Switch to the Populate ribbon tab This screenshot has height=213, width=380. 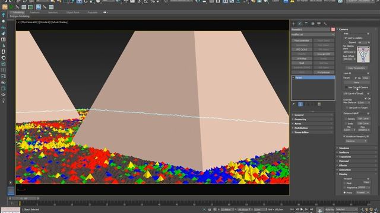click(93, 12)
